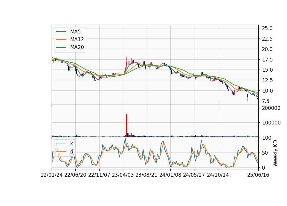Viewport: 287px width, 206px height.
Task: Click the 17.5 price axis label
Action: (x=267, y=60)
